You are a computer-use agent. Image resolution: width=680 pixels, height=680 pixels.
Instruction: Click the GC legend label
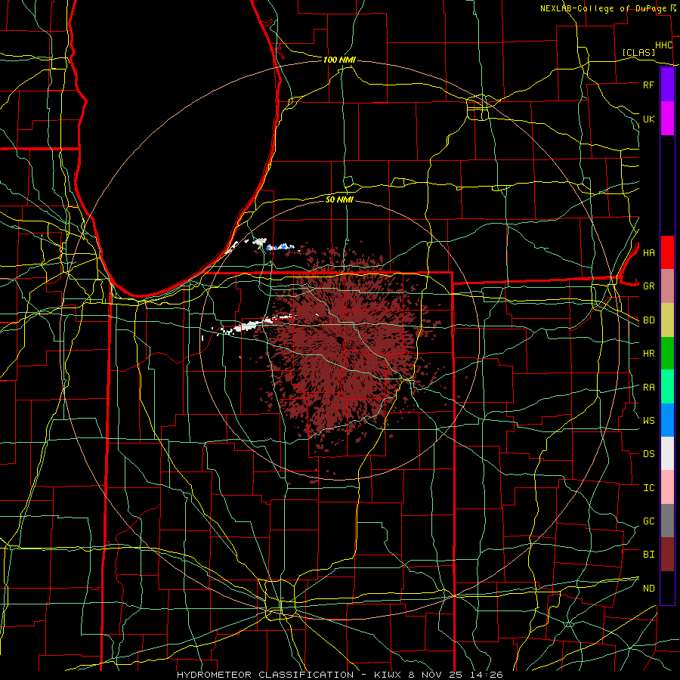point(648,521)
